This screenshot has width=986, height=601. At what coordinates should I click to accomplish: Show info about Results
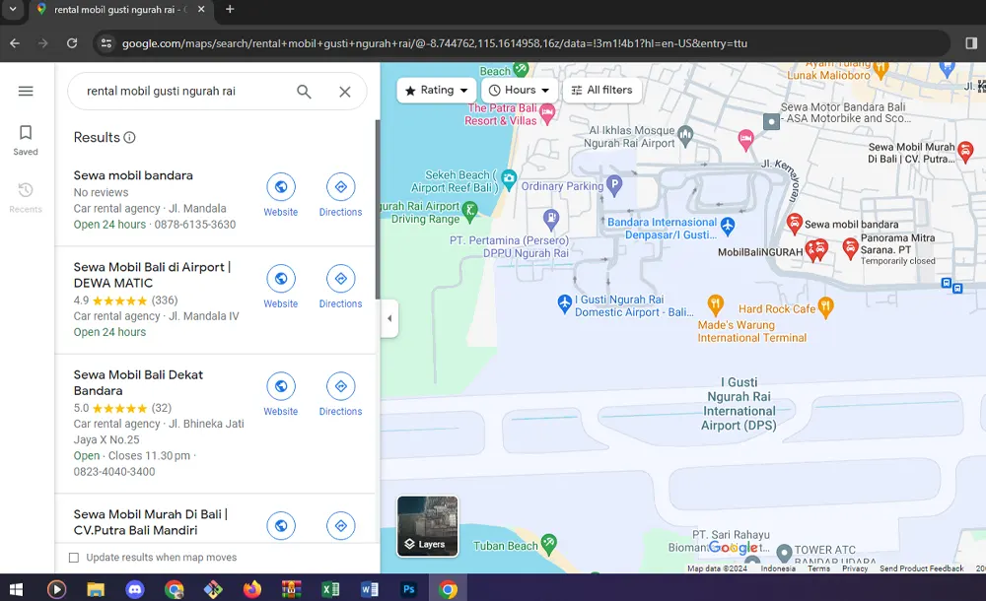pyautogui.click(x=129, y=137)
